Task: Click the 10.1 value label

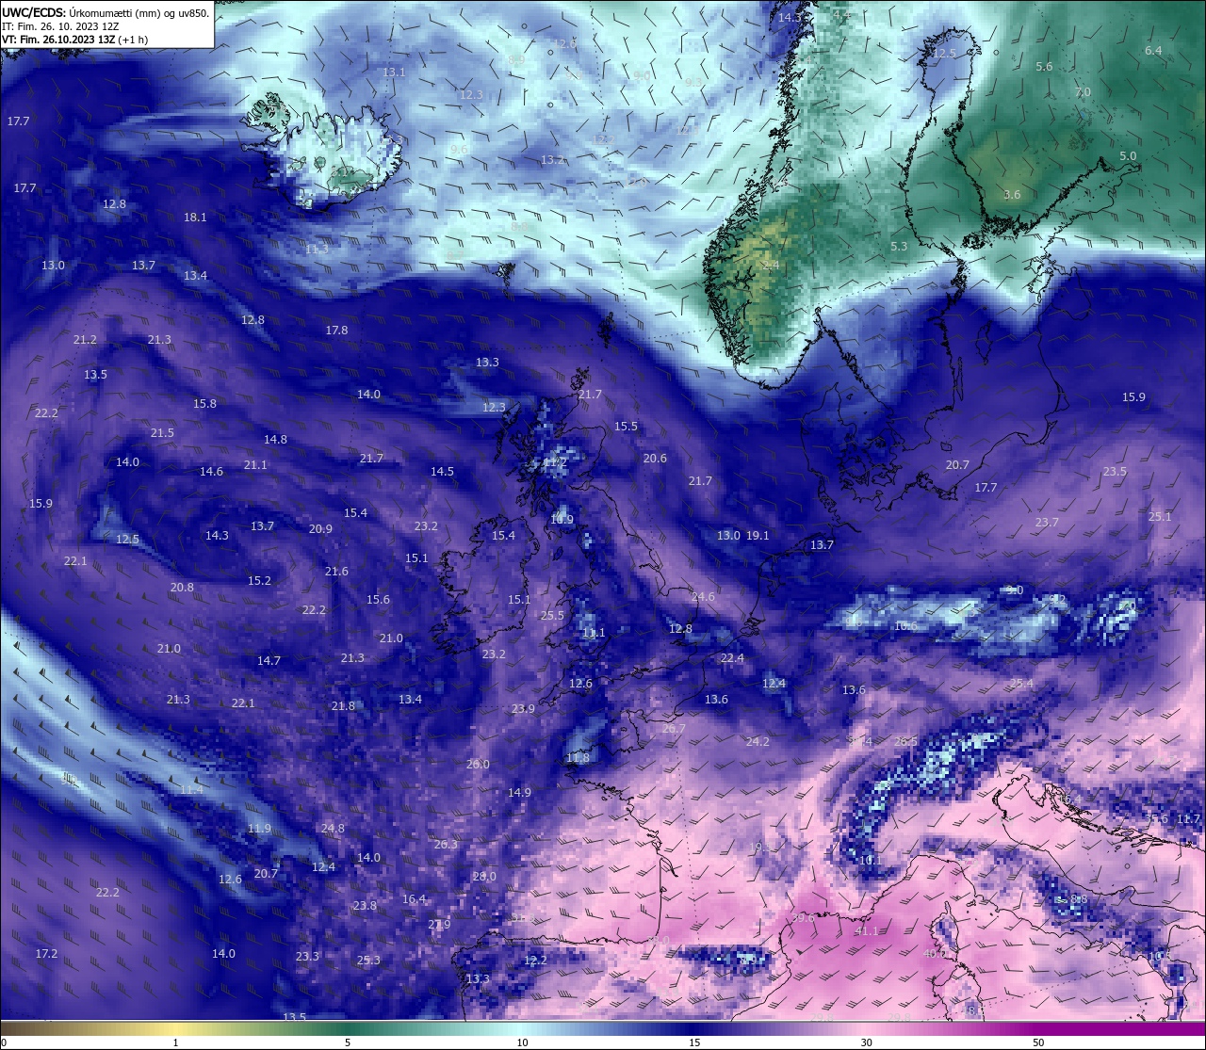Action: [871, 861]
